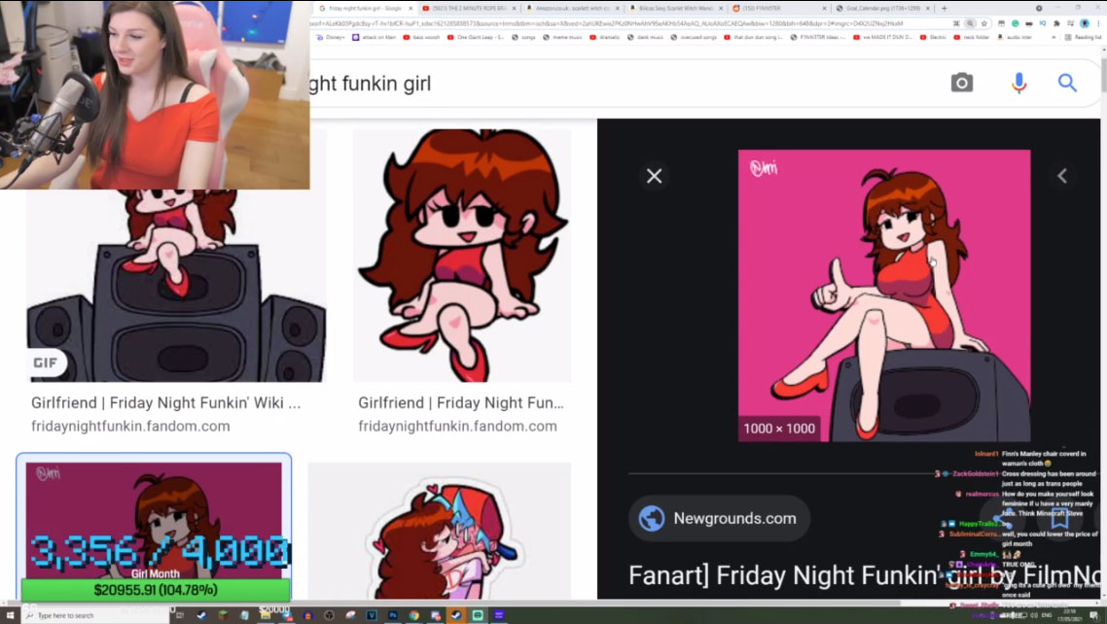1107x624 pixels.
Task: Open the 'overused songs' bookmark folder
Action: click(694, 37)
